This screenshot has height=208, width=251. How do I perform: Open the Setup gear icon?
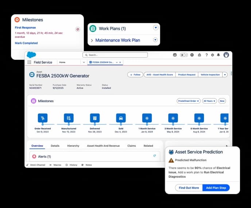pyautogui.click(x=212, y=55)
